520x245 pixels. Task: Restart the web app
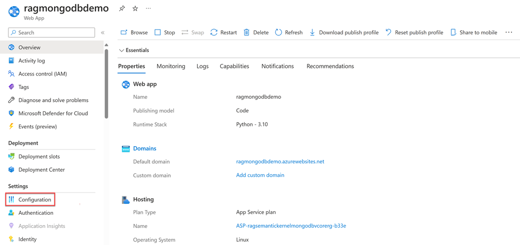click(224, 32)
